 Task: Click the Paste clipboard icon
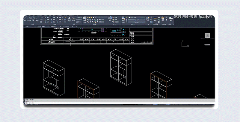(163, 19)
